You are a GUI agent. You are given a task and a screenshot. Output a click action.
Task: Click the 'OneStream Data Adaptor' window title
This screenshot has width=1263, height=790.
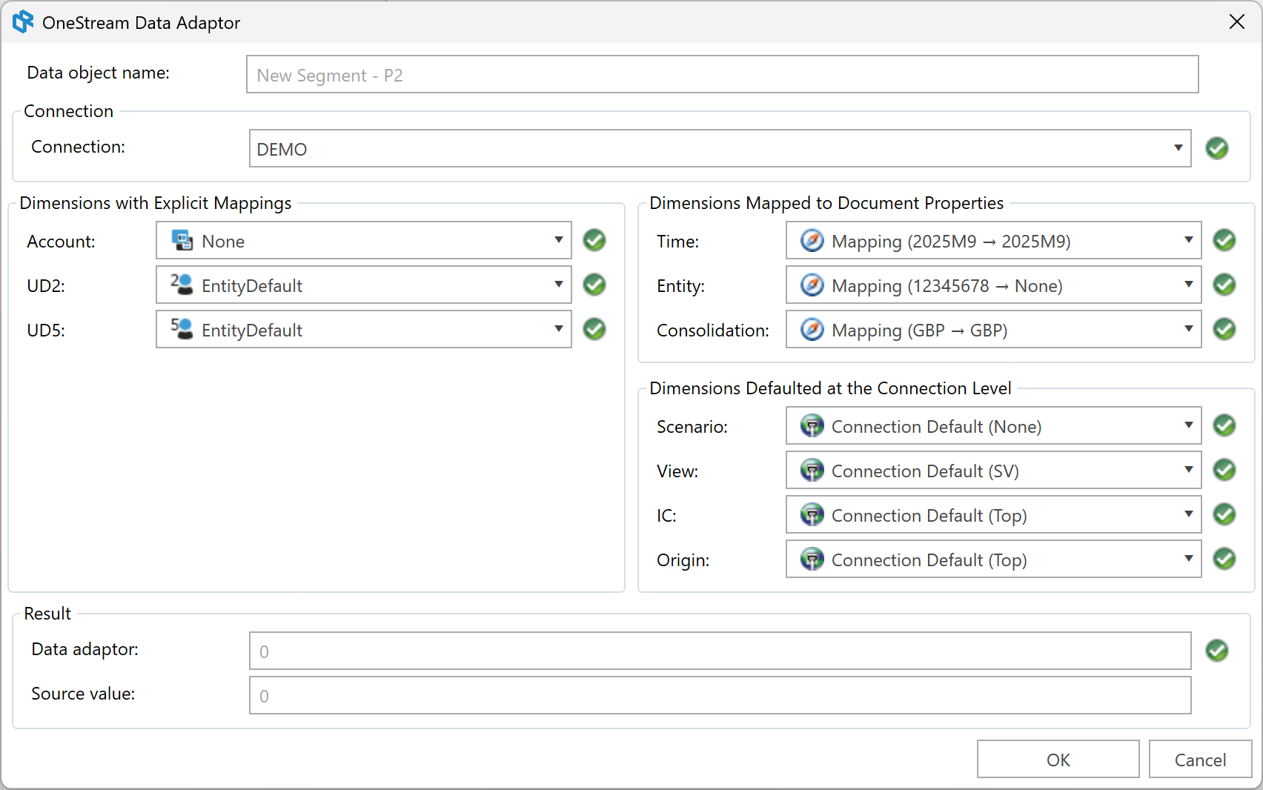coord(142,23)
